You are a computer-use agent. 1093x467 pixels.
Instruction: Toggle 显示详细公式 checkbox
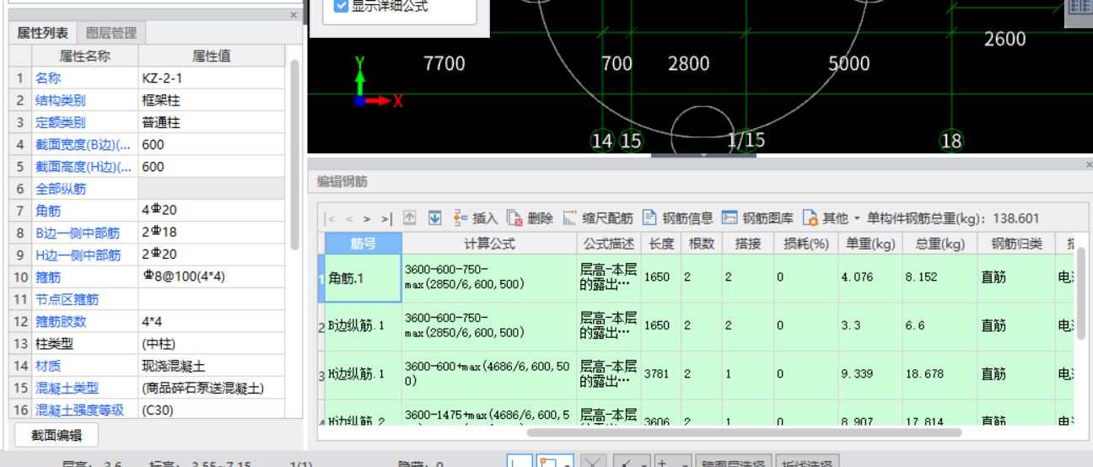click(x=342, y=6)
